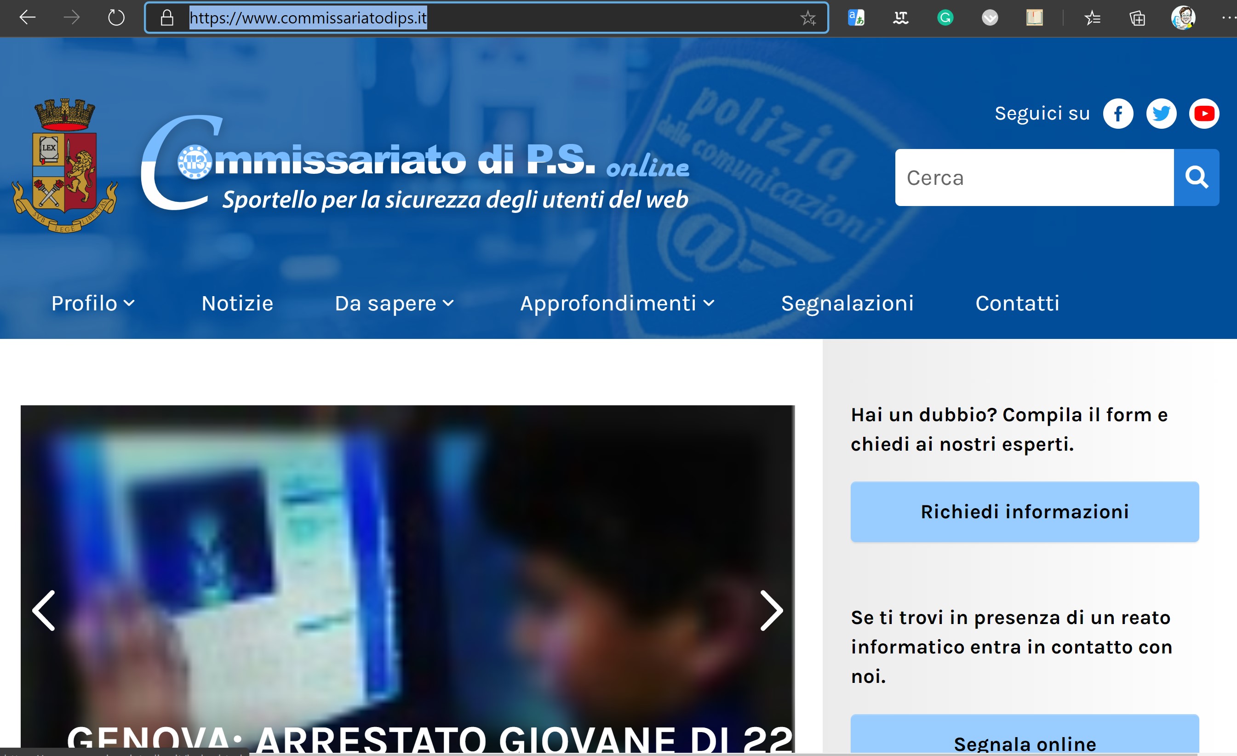1237x756 pixels.
Task: Open the Notizie menu item
Action: (237, 303)
